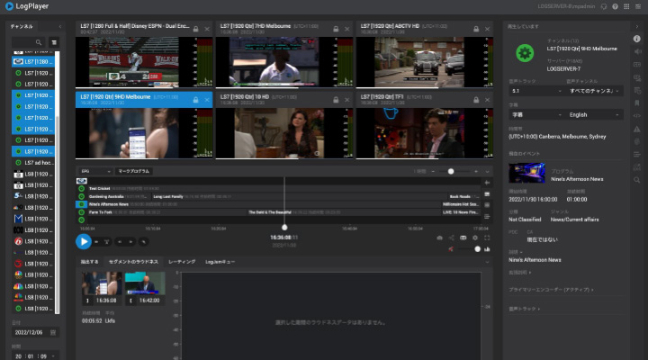Enter fullscreen using the expand icon
The height and width of the screenshot is (360, 648).
487,238
